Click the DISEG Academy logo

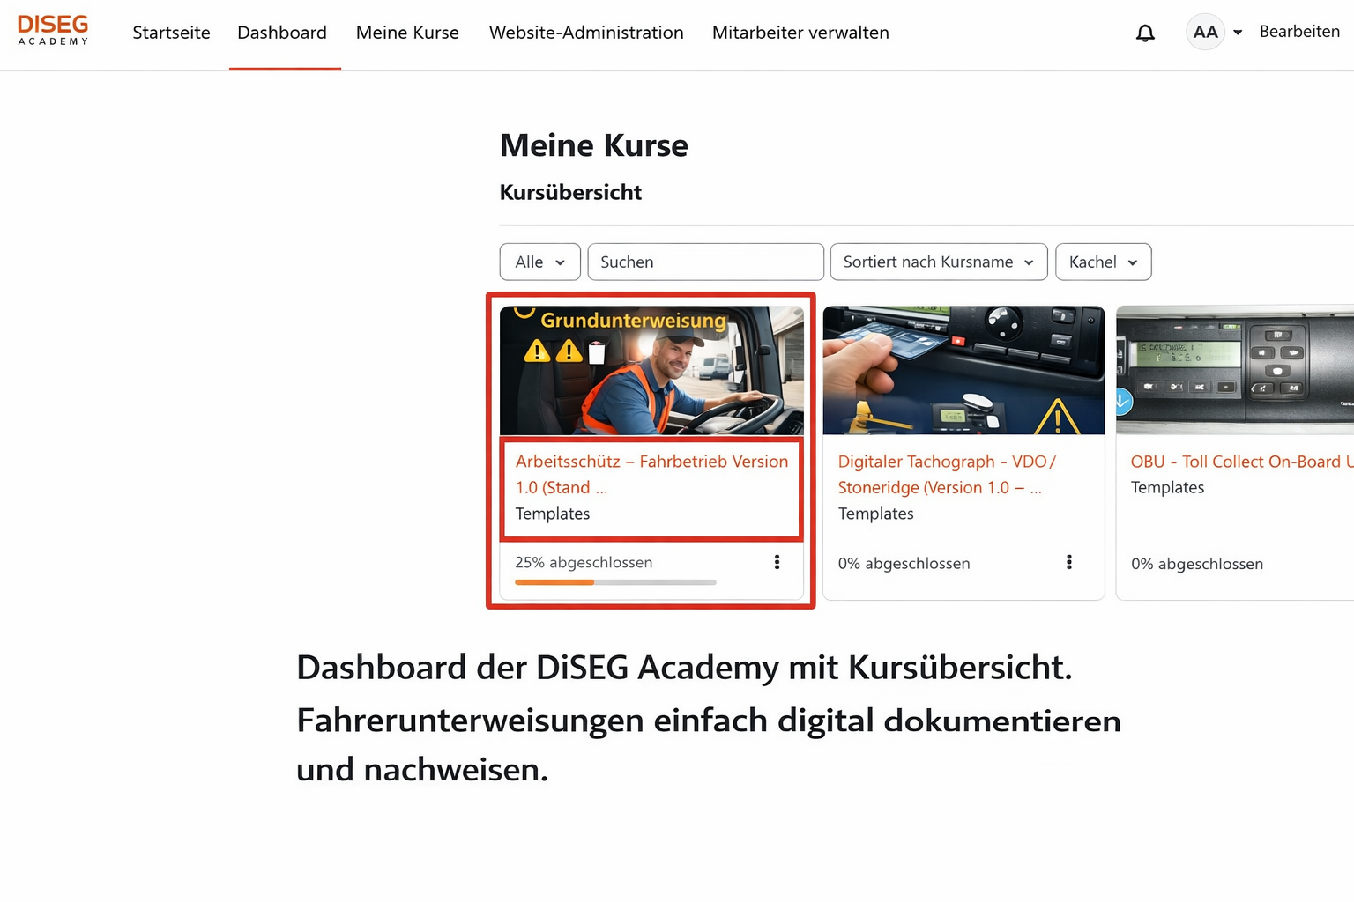[52, 30]
